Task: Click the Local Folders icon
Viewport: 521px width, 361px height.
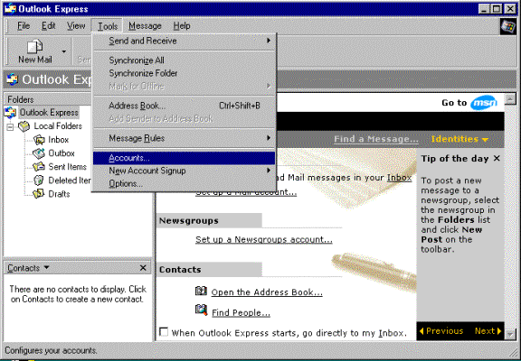Action: click(x=24, y=126)
